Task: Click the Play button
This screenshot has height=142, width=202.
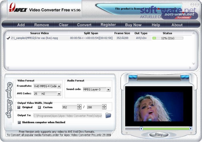Action: click(159, 135)
